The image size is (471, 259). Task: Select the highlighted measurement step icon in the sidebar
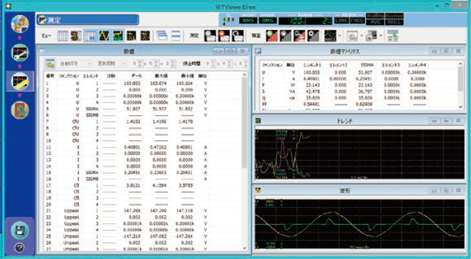(20, 82)
